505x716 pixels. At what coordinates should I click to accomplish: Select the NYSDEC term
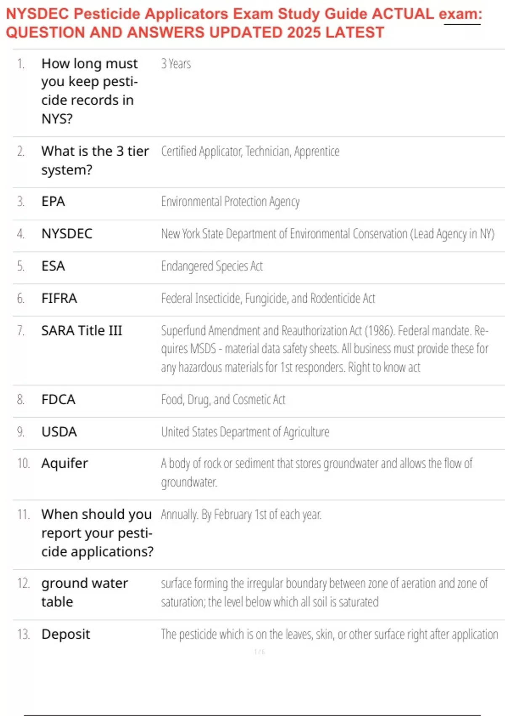pos(67,233)
